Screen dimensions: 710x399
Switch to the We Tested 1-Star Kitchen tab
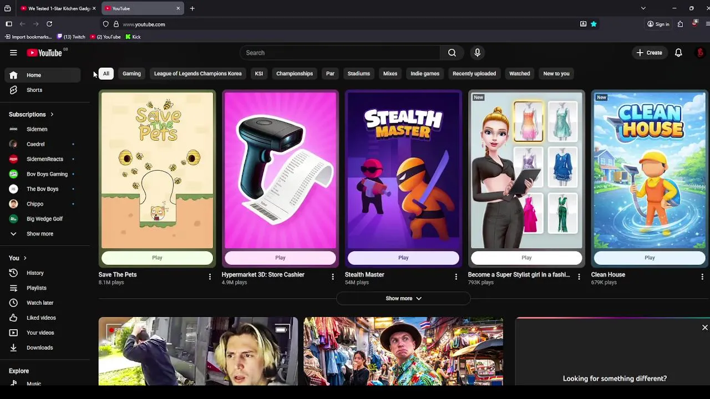pyautogui.click(x=59, y=8)
